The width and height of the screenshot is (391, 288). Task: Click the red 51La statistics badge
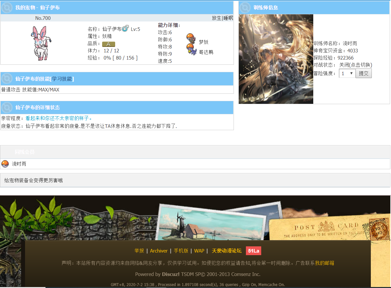click(x=253, y=251)
